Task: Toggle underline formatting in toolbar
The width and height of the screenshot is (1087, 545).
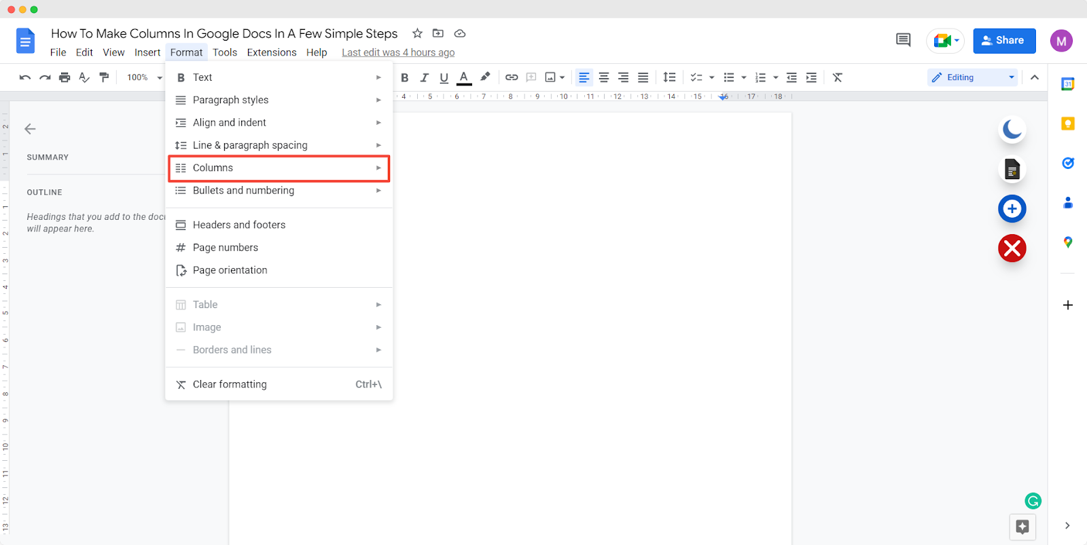Action: (x=444, y=77)
